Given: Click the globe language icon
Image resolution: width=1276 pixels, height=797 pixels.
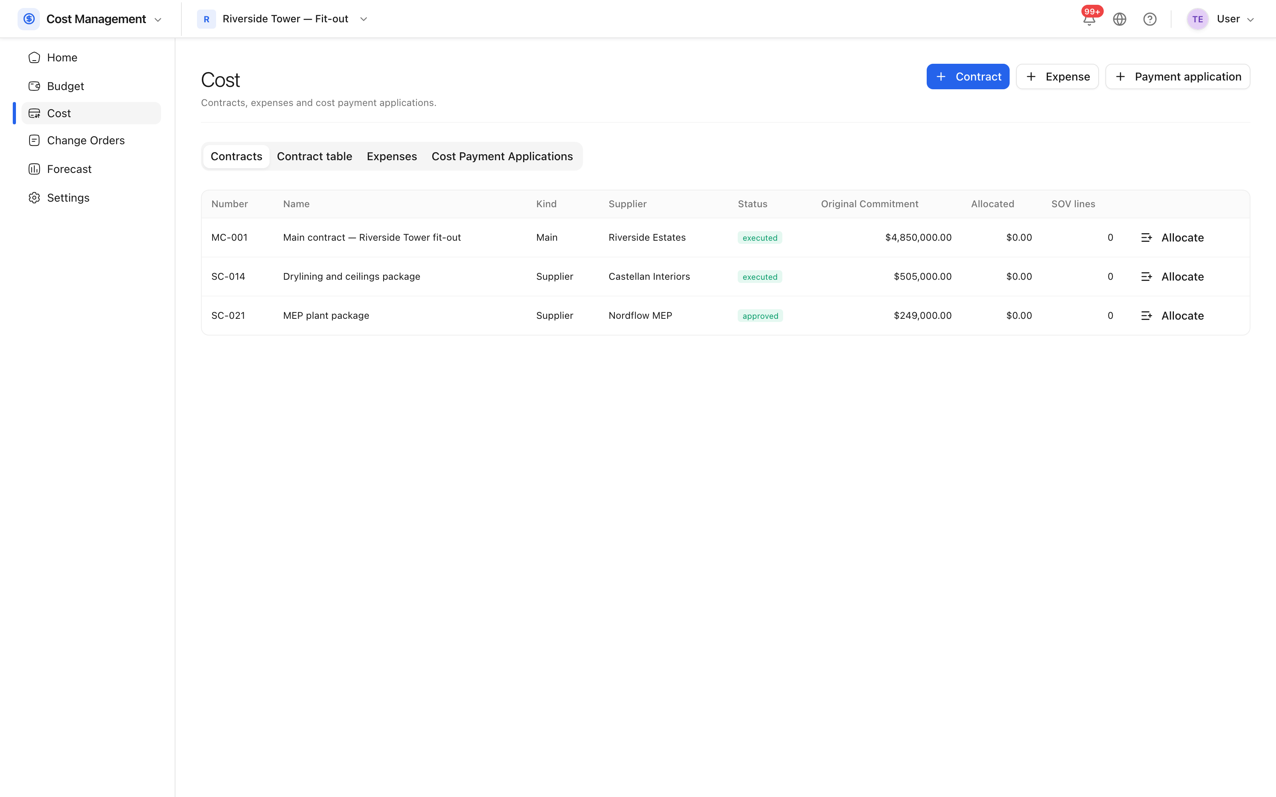Looking at the screenshot, I should point(1119,20).
